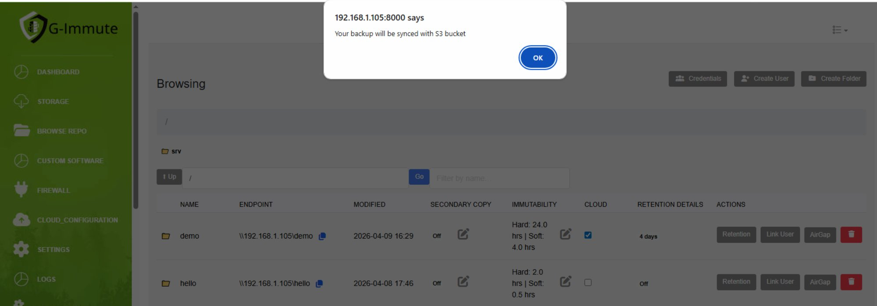Open the list view dropdown at top right
The width and height of the screenshot is (877, 306).
(840, 30)
